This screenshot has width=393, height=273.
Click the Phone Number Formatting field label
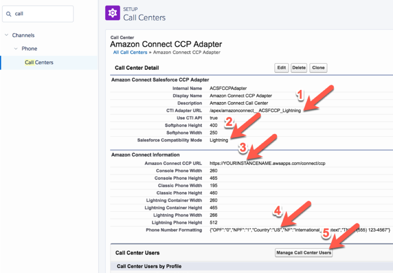(174, 230)
